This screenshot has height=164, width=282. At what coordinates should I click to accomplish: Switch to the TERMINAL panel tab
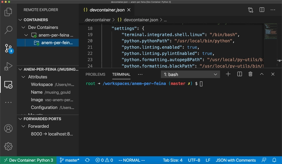(121, 74)
